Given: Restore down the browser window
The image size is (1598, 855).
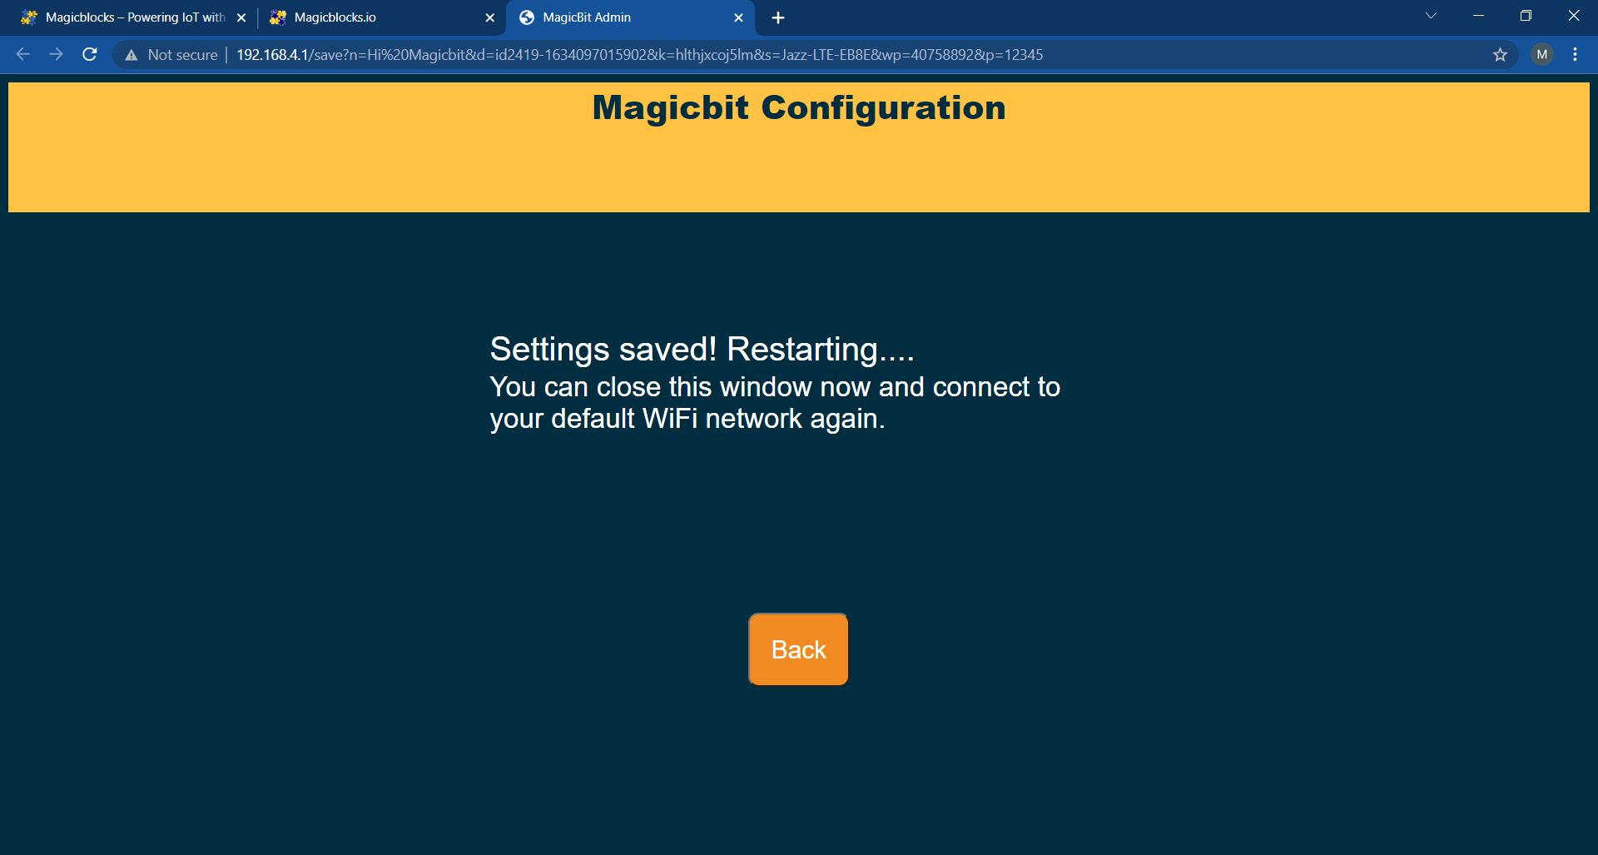Looking at the screenshot, I should (1526, 16).
